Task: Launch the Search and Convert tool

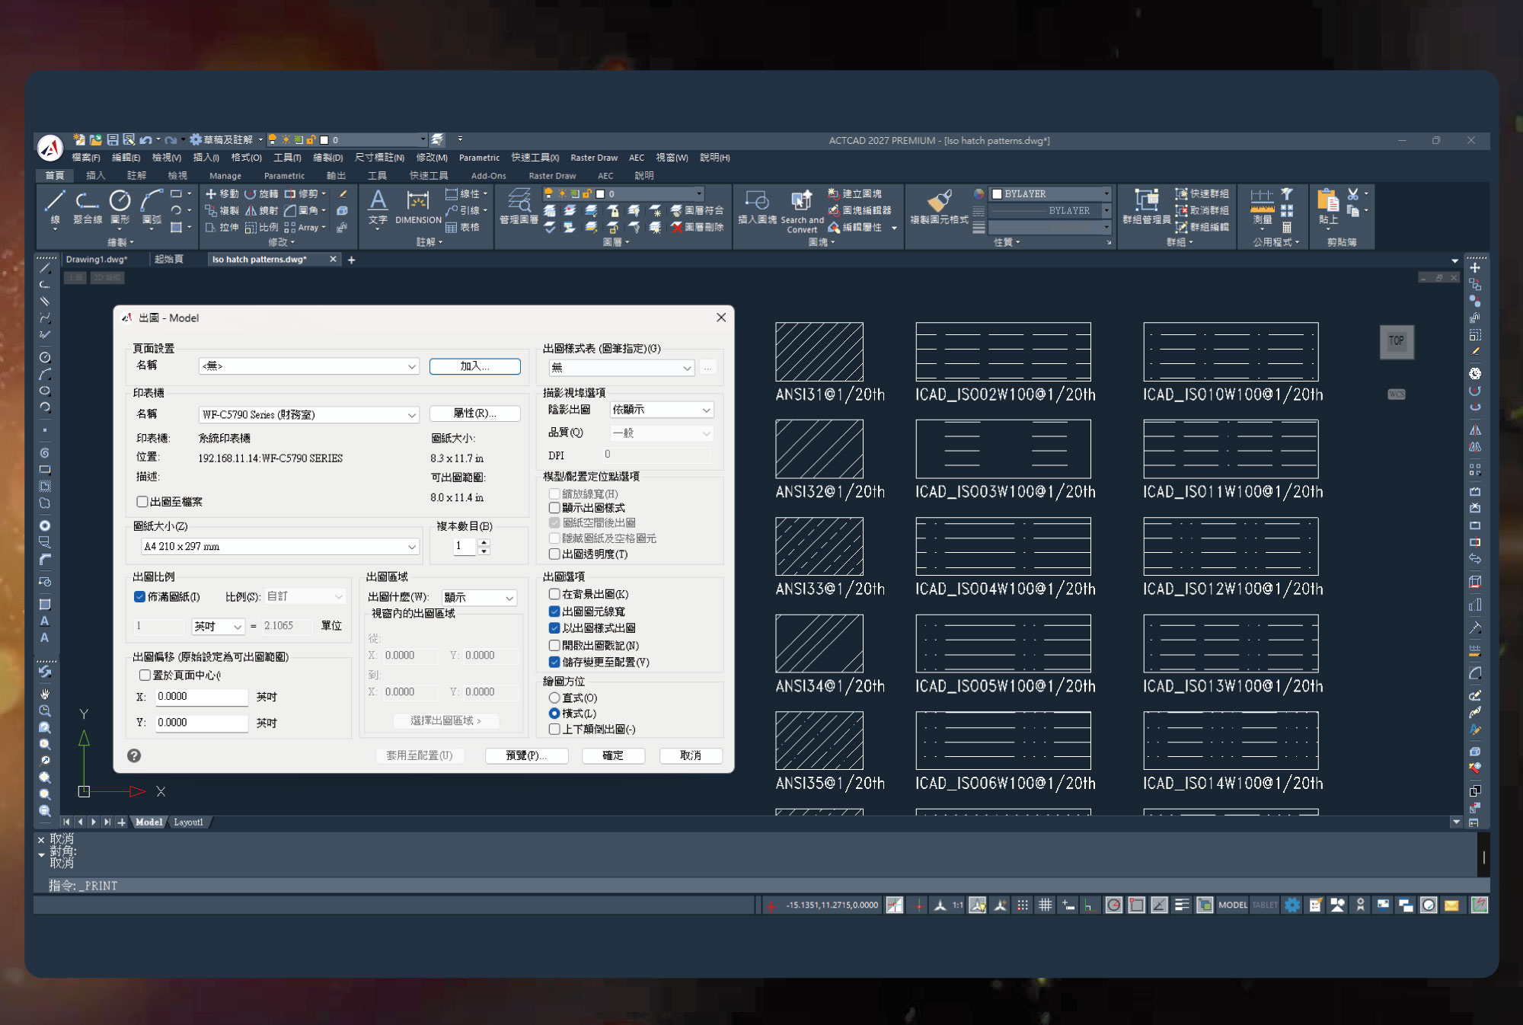Action: 802,212
